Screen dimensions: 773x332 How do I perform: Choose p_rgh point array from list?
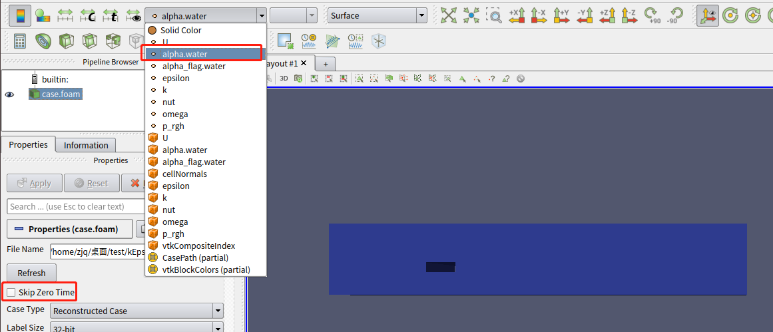174,126
